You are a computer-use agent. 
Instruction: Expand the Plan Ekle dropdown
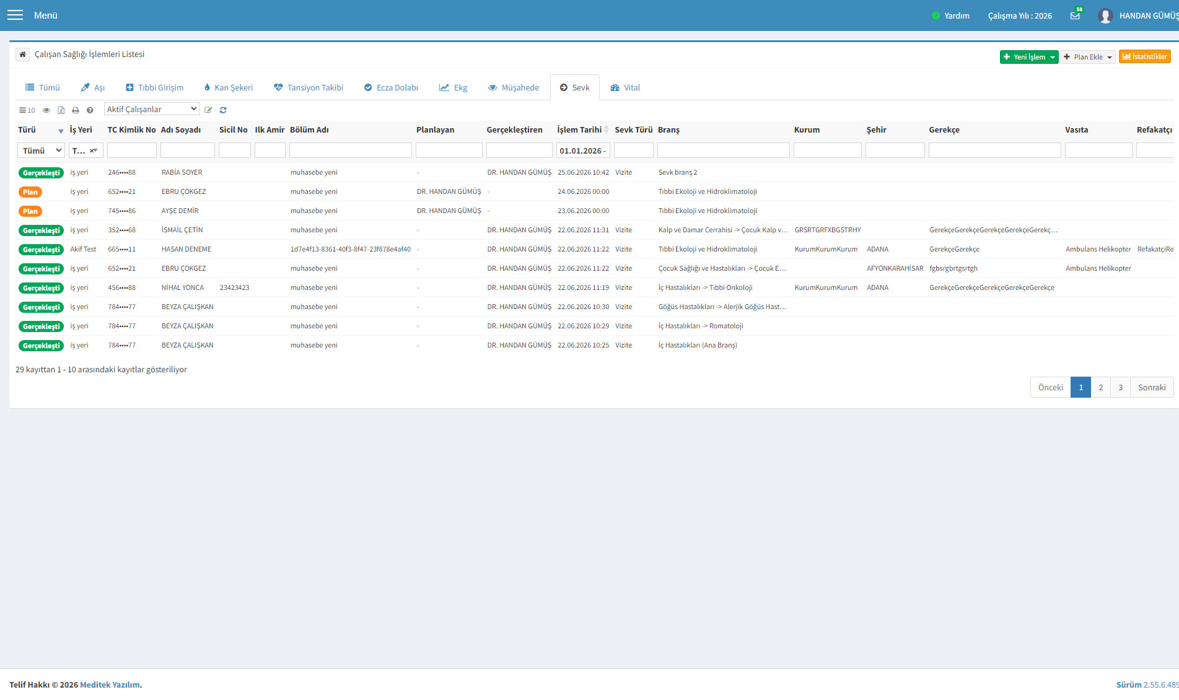click(1088, 57)
